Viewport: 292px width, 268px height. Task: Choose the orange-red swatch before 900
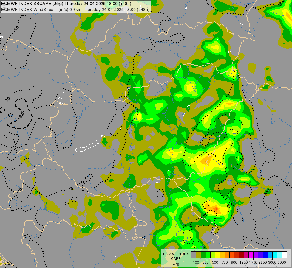(232, 255)
